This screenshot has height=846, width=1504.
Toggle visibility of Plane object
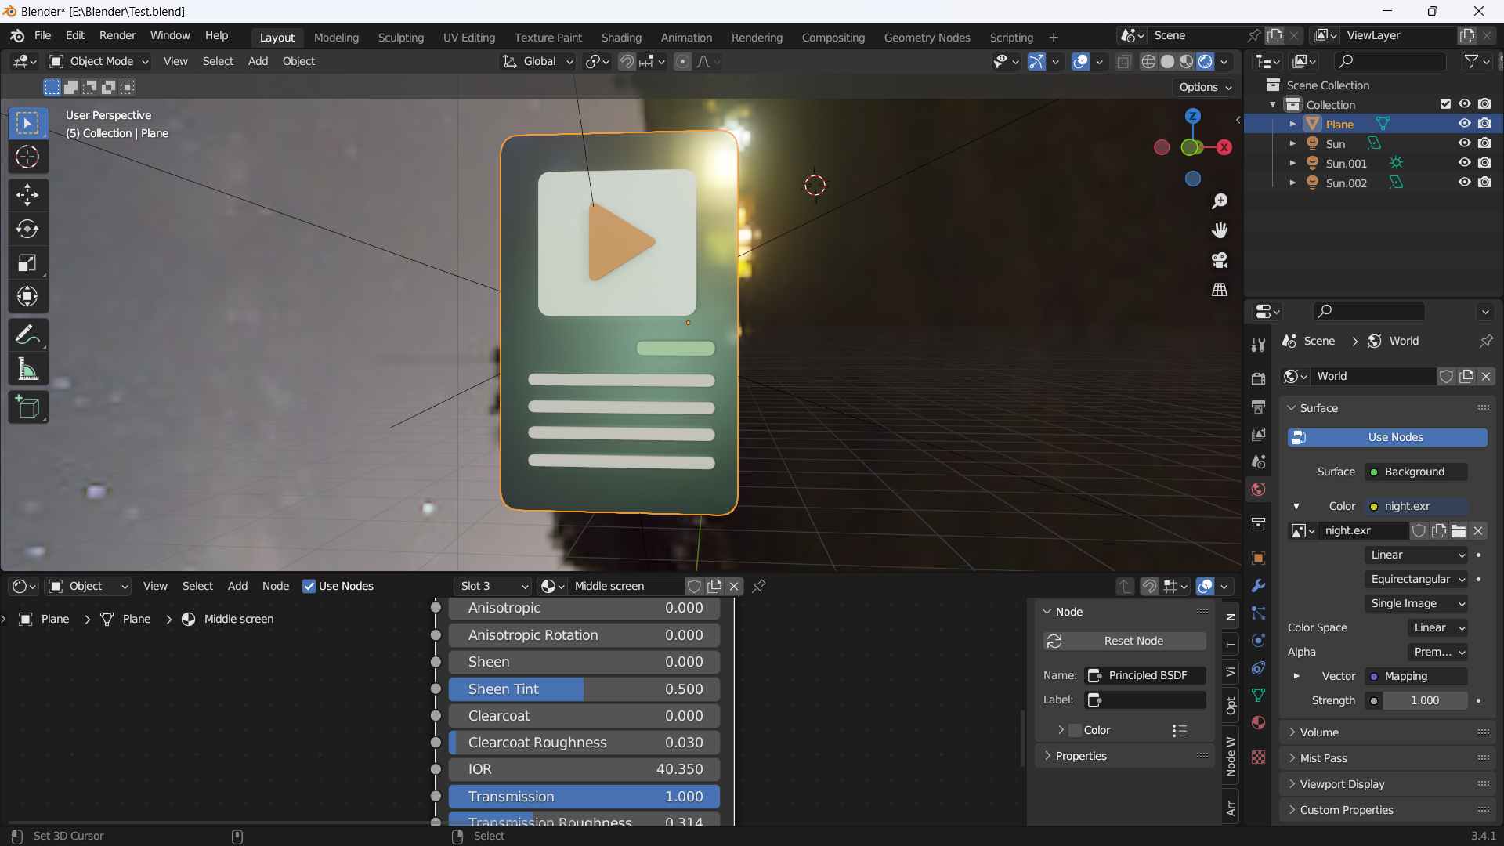(x=1465, y=123)
